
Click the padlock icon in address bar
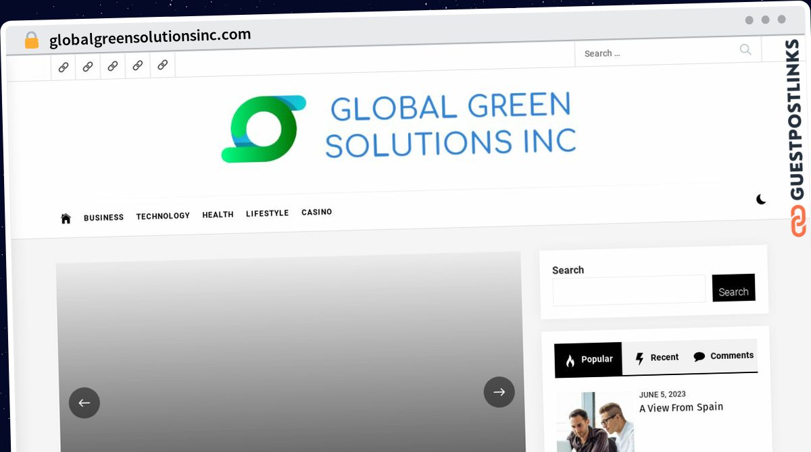tap(31, 40)
